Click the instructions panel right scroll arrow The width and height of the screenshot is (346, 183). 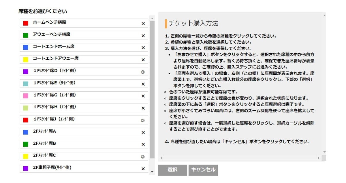point(319,158)
